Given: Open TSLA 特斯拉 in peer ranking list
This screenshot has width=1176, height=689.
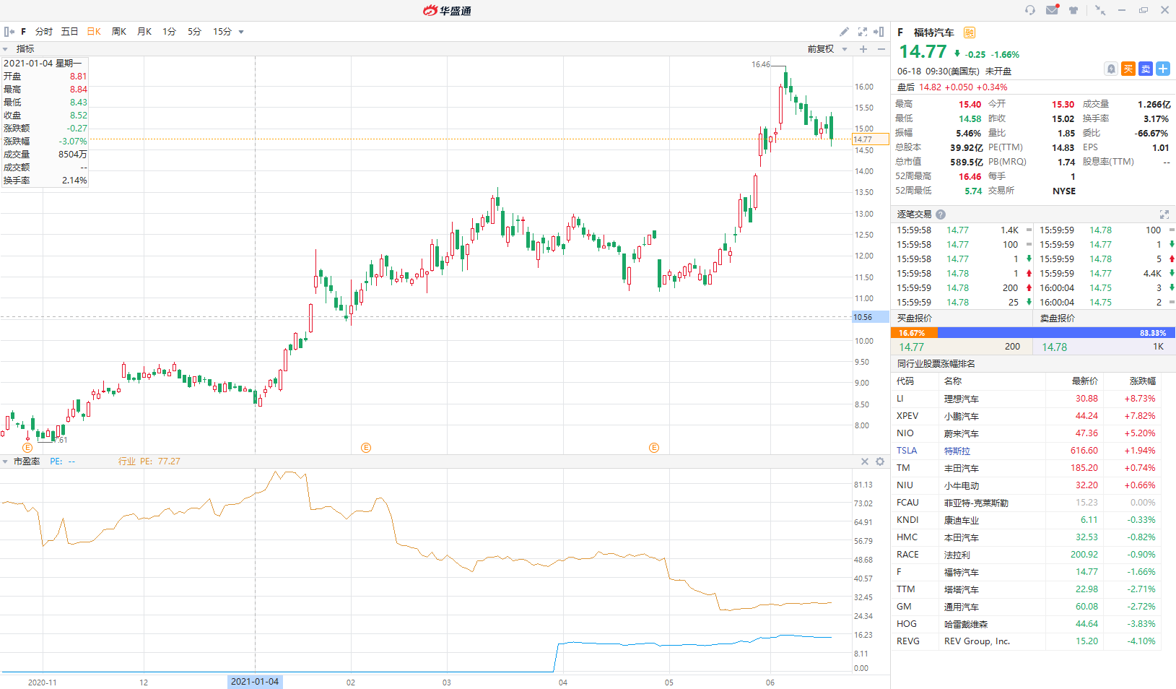Looking at the screenshot, I should (957, 451).
